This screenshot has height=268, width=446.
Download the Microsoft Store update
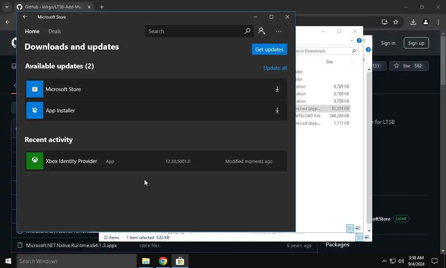pyautogui.click(x=277, y=89)
